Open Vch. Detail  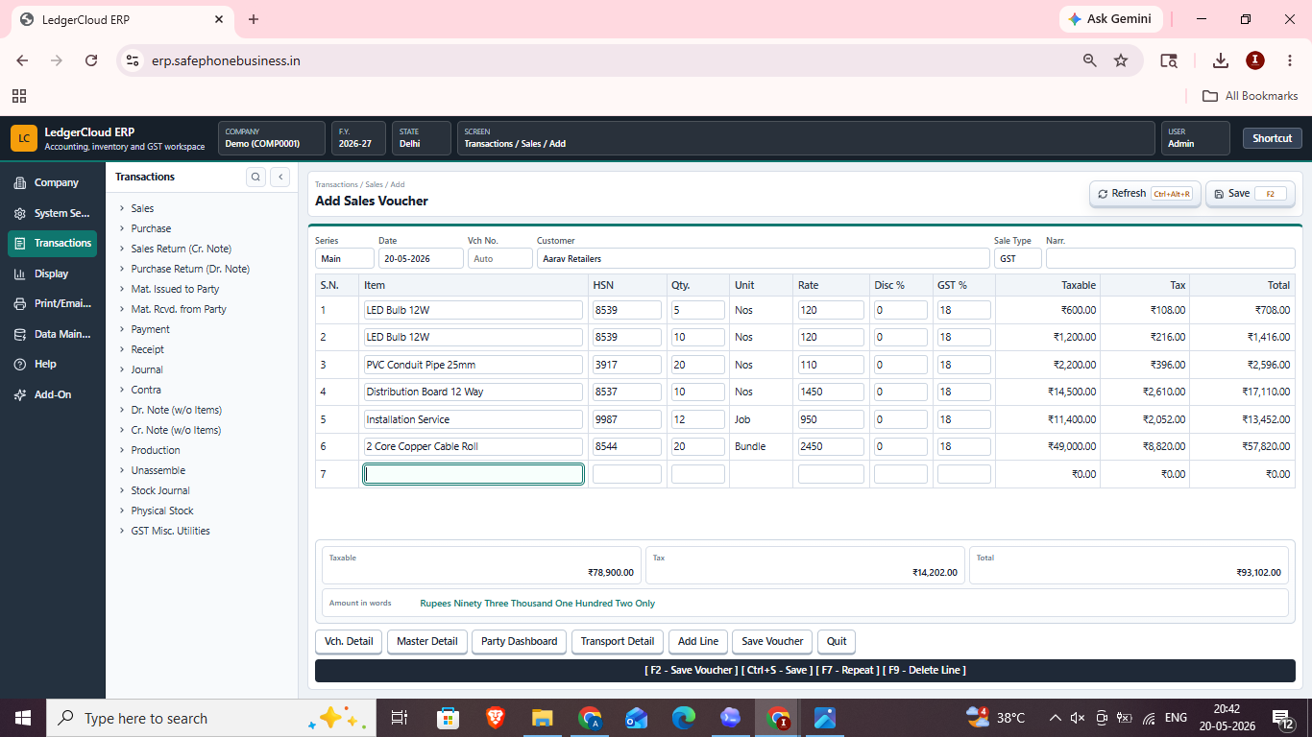pos(349,641)
